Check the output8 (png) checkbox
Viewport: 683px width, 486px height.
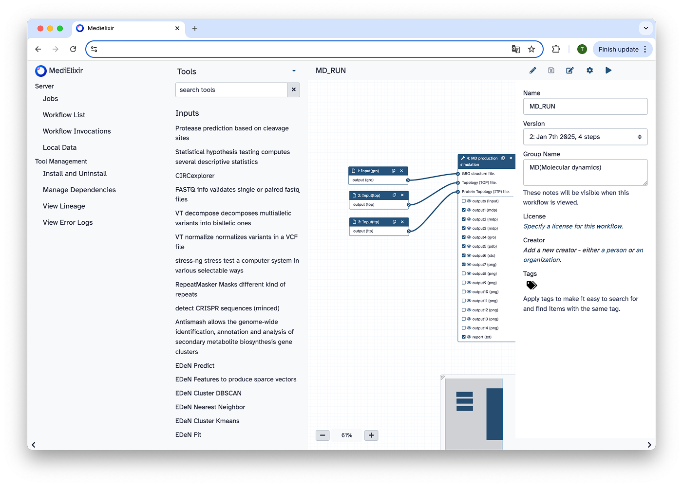464,273
